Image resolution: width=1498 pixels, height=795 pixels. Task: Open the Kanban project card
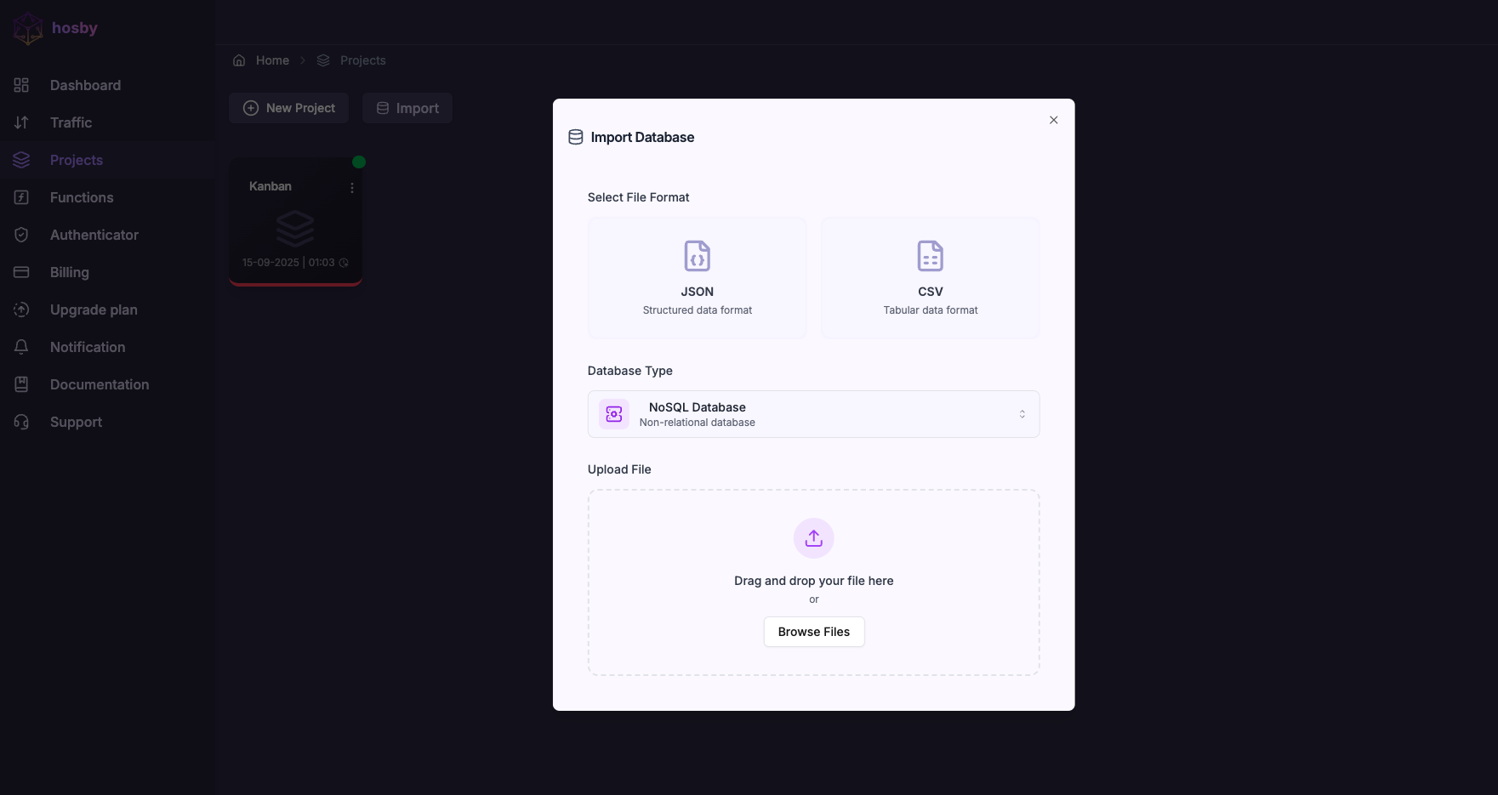295,221
